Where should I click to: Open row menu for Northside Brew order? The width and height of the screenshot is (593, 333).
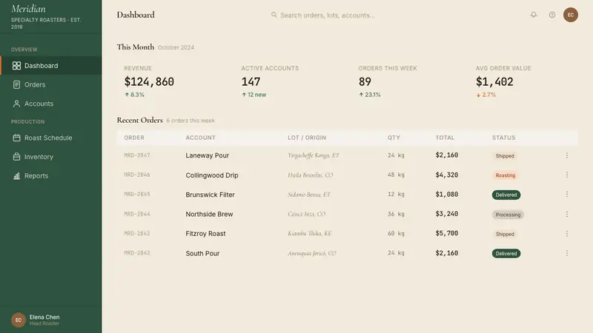(566, 214)
